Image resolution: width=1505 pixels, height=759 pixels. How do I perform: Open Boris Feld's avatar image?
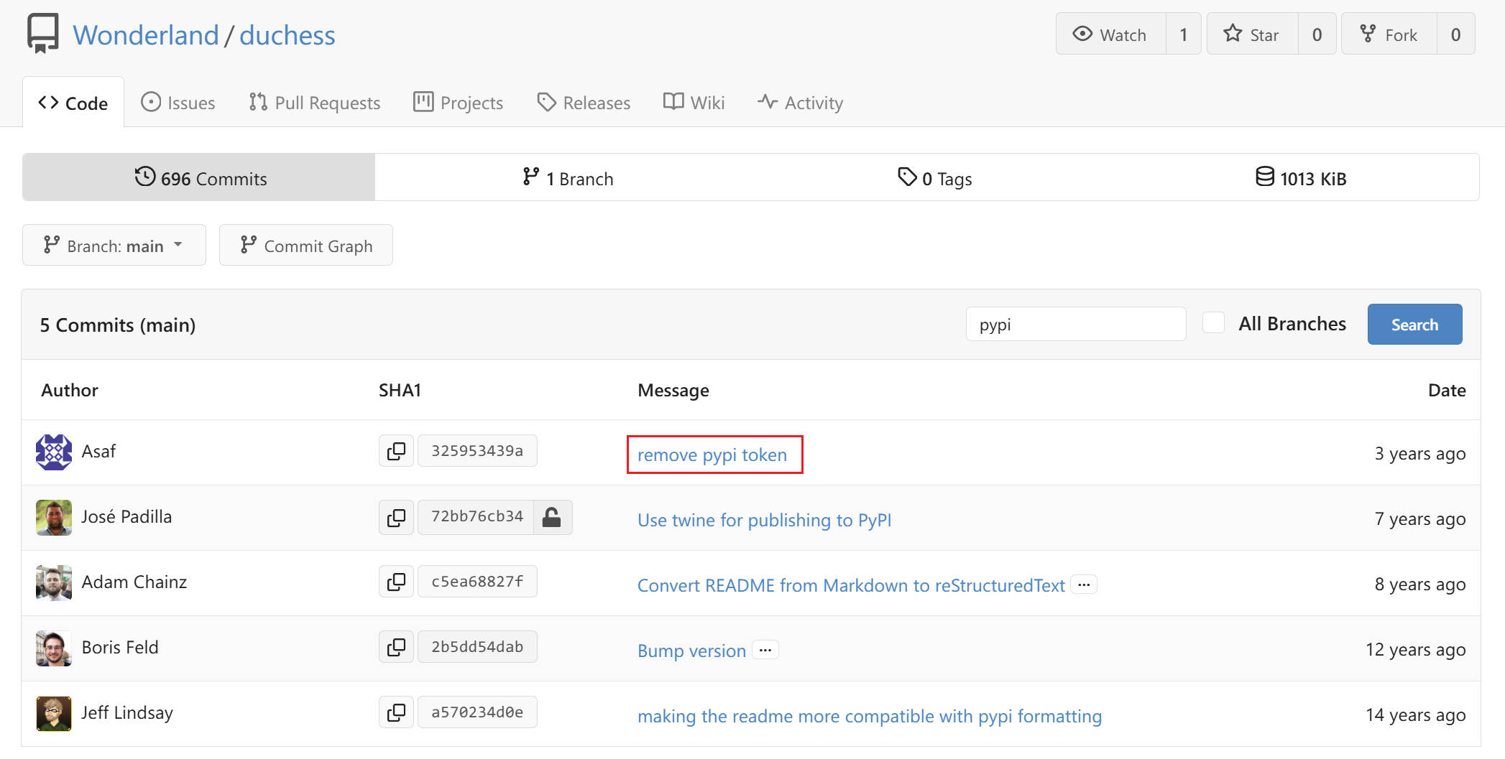coord(54,648)
